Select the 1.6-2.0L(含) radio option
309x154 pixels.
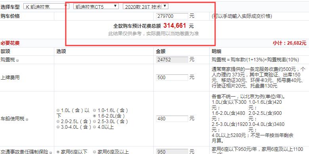click(95, 116)
